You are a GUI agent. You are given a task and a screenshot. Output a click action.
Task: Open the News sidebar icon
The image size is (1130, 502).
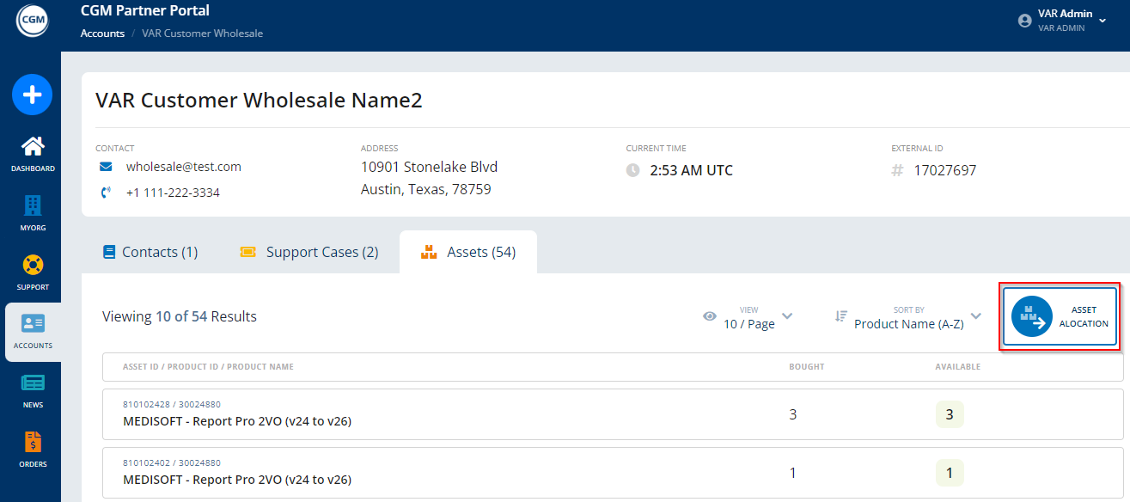pyautogui.click(x=33, y=383)
